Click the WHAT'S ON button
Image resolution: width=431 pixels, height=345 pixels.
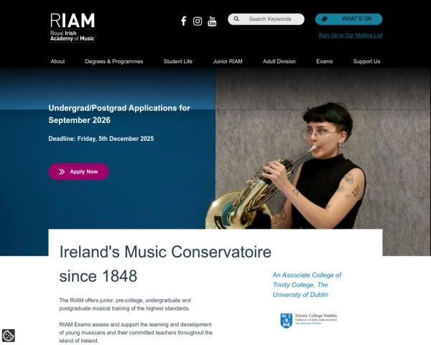point(348,19)
